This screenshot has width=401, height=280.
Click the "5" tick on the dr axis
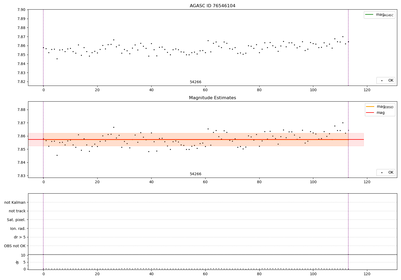pos(25,262)
